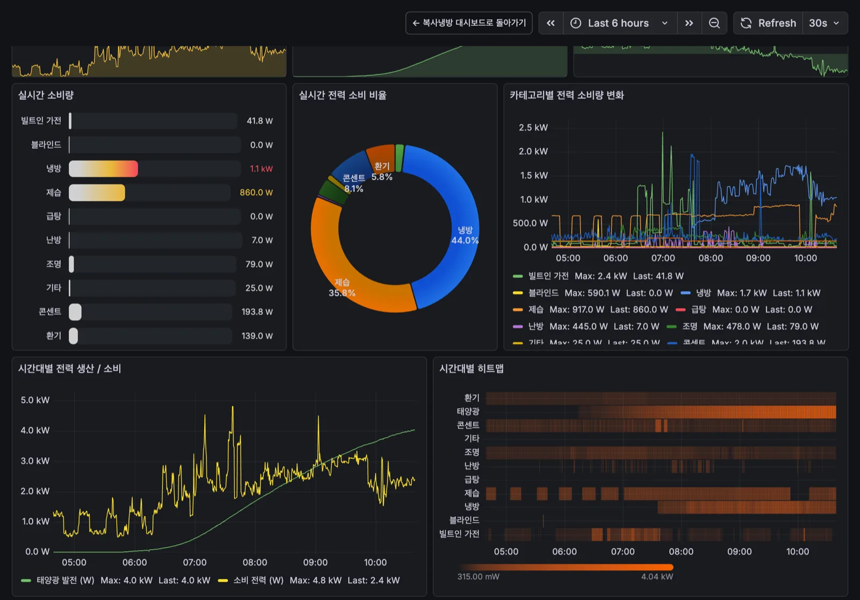Image resolution: width=860 pixels, height=600 pixels.
Task: Click the 제습 row label in the heatmap
Action: click(472, 493)
